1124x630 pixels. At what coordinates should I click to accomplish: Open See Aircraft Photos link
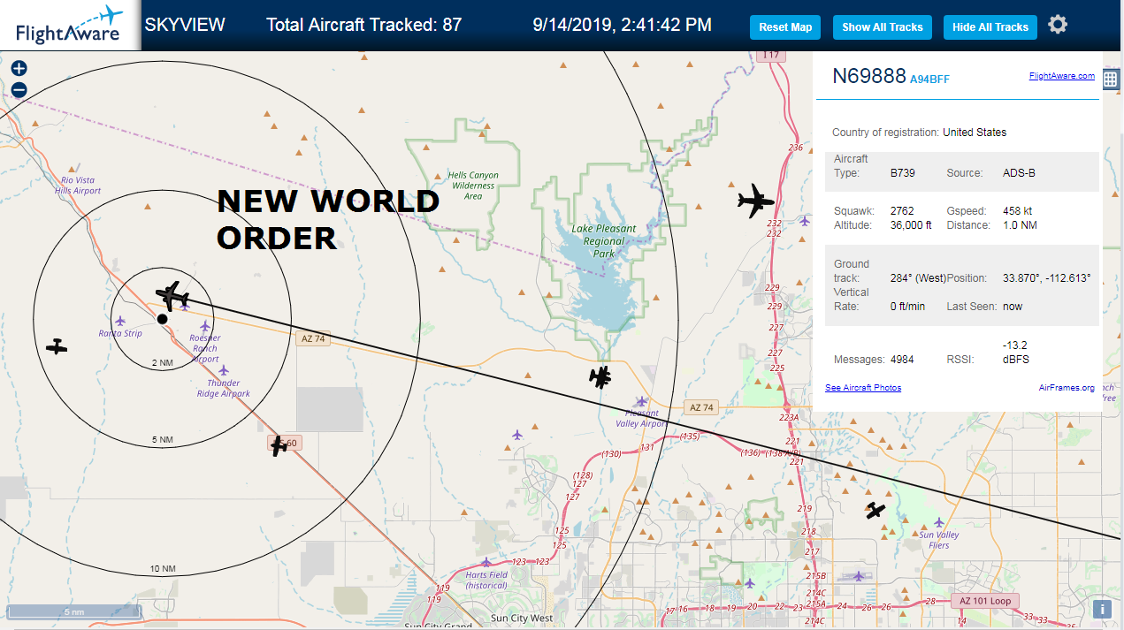coord(863,388)
